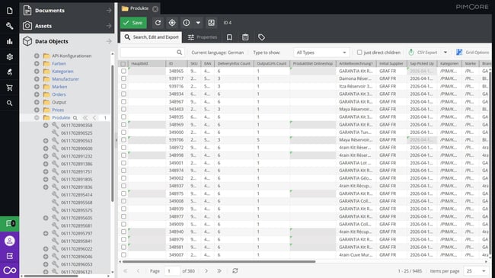
Task: Close the Produkte tab
Action: click(155, 9)
